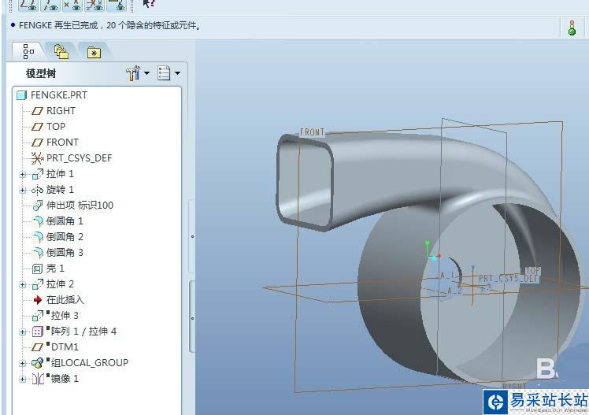The image size is (589, 415).
Task: Select 组LOCAL_GROUP in model tree
Action: coord(90,363)
